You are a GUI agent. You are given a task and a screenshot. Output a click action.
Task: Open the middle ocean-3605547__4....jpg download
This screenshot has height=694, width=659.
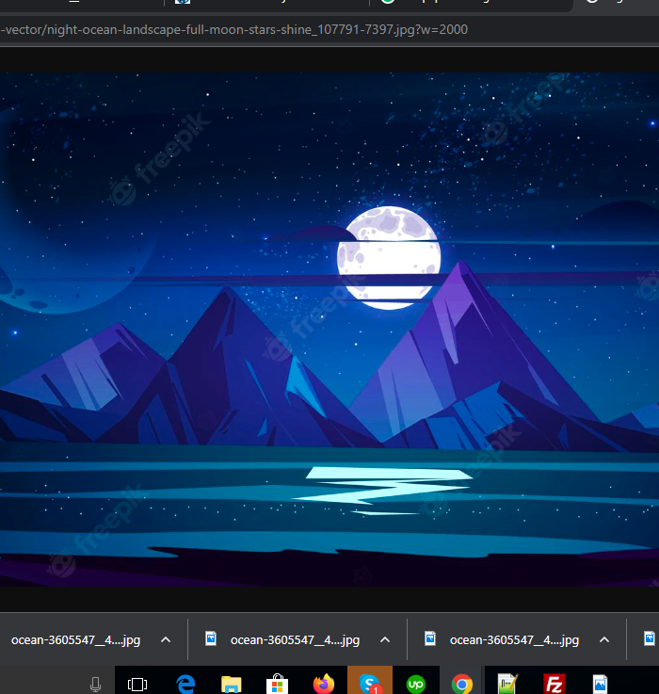pyautogui.click(x=296, y=640)
